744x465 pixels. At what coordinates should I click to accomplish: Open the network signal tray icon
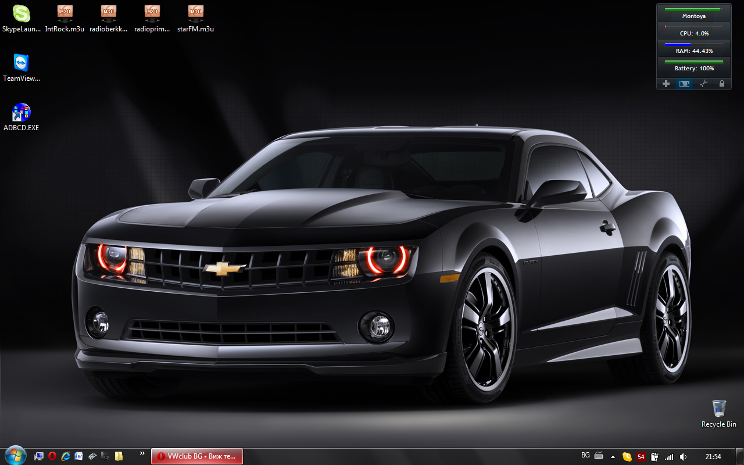point(669,457)
